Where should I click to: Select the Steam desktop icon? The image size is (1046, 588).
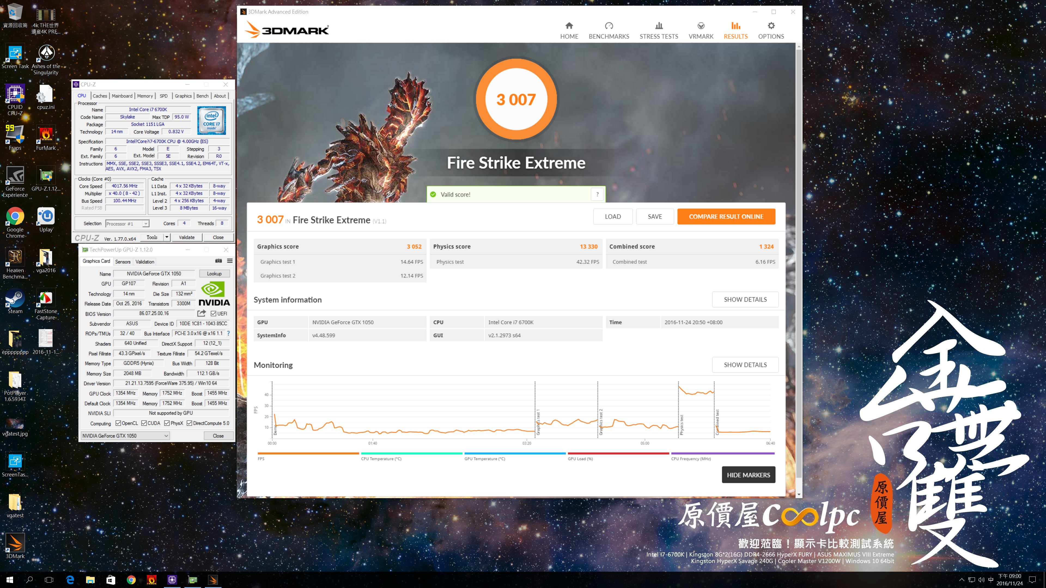(15, 301)
